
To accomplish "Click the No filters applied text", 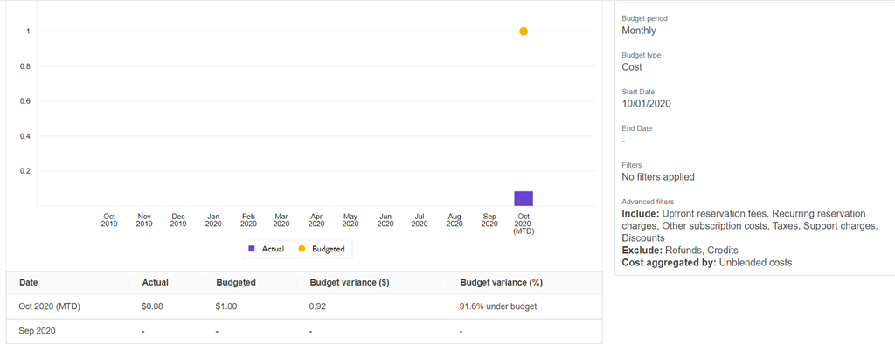I will click(658, 177).
